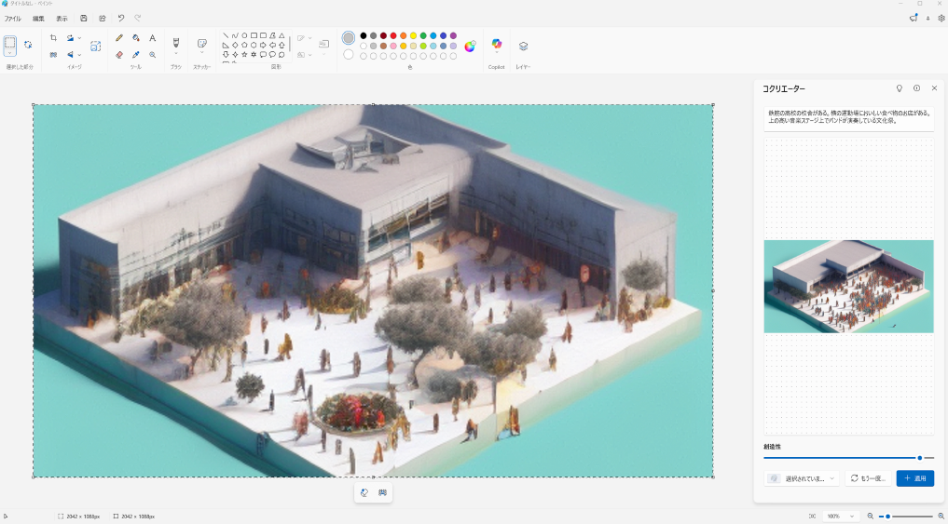Click the もう一度 regenerate button

pos(867,478)
